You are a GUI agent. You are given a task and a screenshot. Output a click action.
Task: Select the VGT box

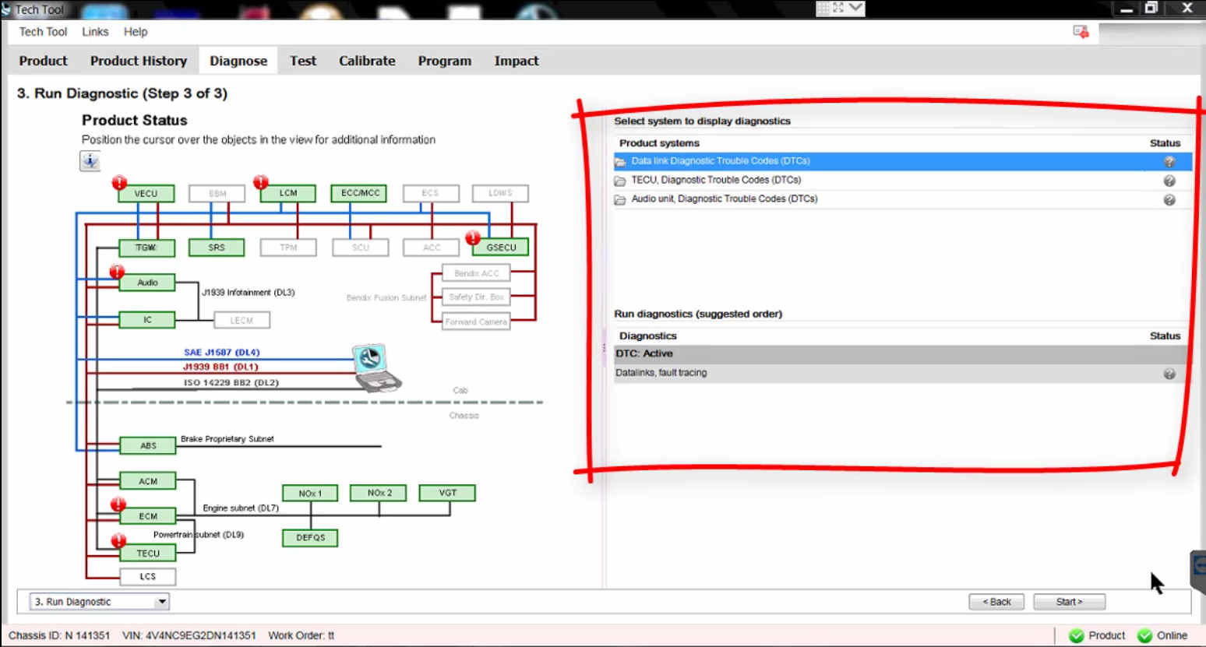(447, 493)
